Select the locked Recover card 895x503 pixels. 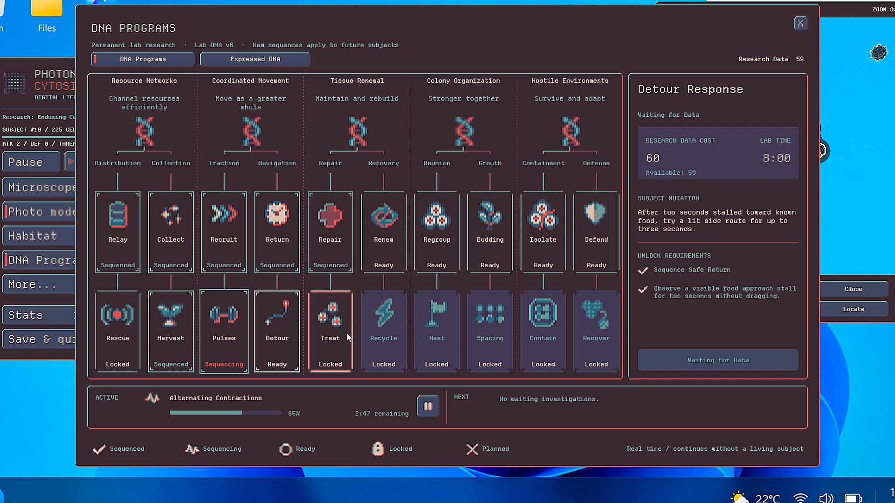pos(596,331)
